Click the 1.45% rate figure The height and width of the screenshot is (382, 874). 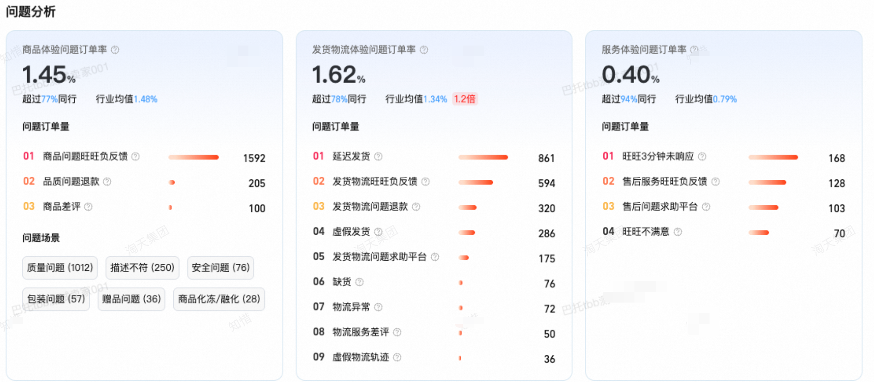pos(49,75)
